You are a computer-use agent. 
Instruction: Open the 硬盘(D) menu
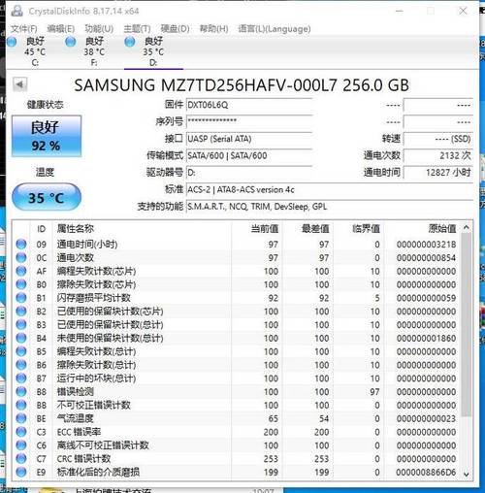[175, 29]
